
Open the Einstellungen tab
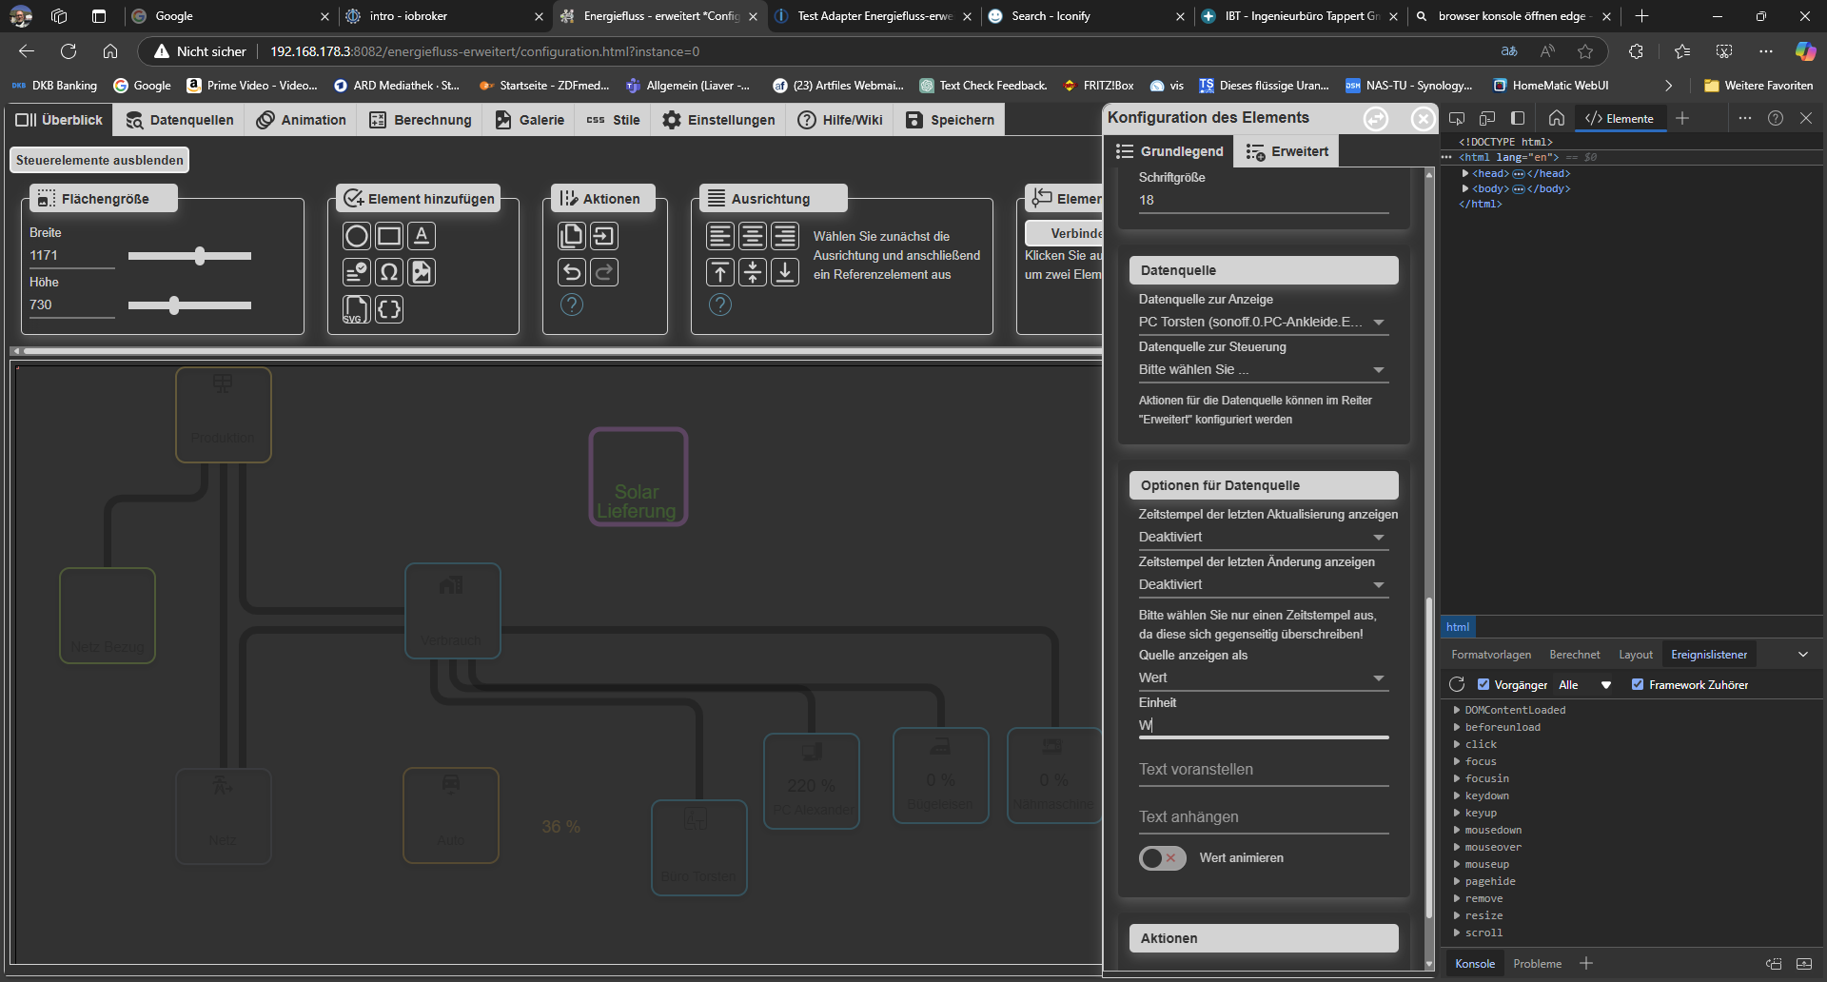click(718, 120)
